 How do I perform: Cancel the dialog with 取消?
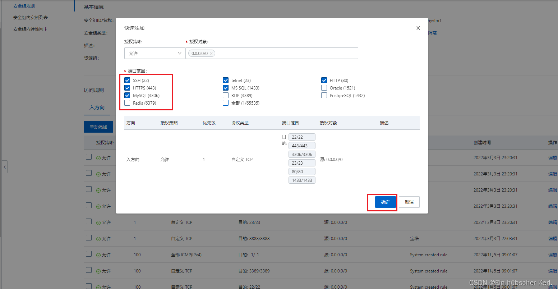[x=409, y=202]
